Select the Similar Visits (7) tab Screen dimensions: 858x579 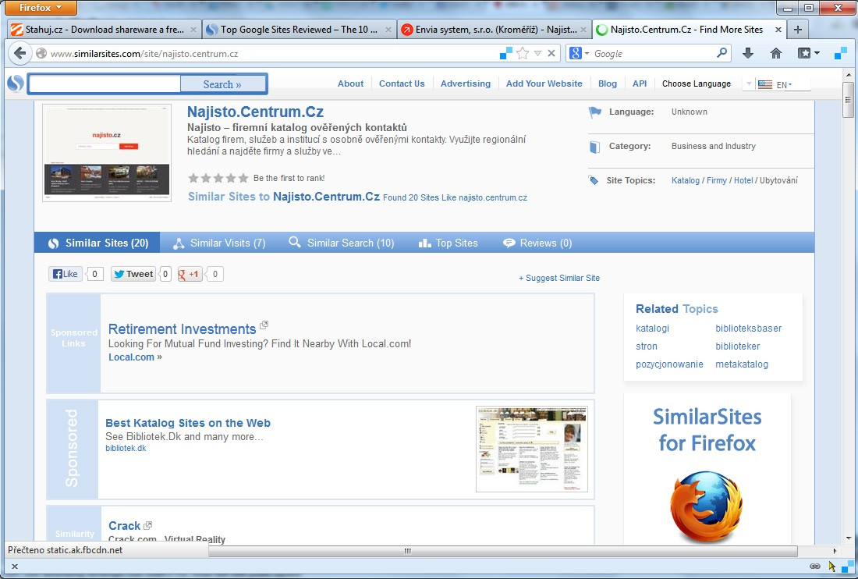(219, 243)
